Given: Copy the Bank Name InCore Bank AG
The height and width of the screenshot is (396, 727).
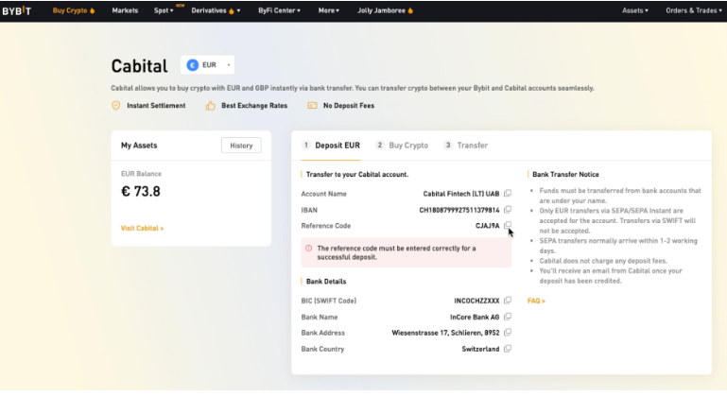Looking at the screenshot, I should [x=508, y=317].
